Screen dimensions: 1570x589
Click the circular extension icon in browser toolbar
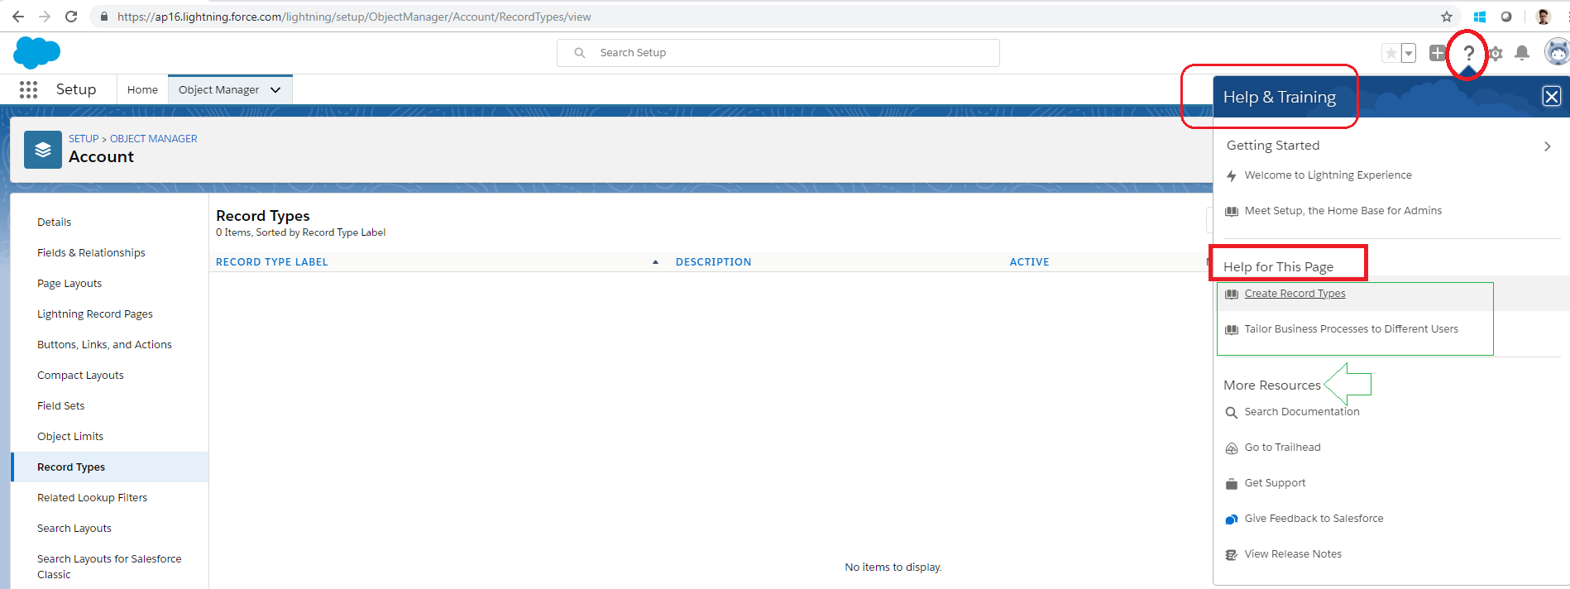pos(1506,17)
